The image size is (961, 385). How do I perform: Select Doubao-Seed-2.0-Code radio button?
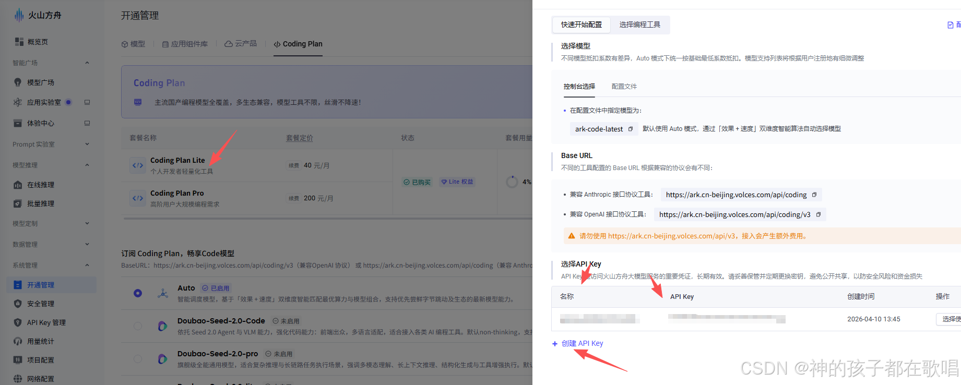tap(138, 326)
